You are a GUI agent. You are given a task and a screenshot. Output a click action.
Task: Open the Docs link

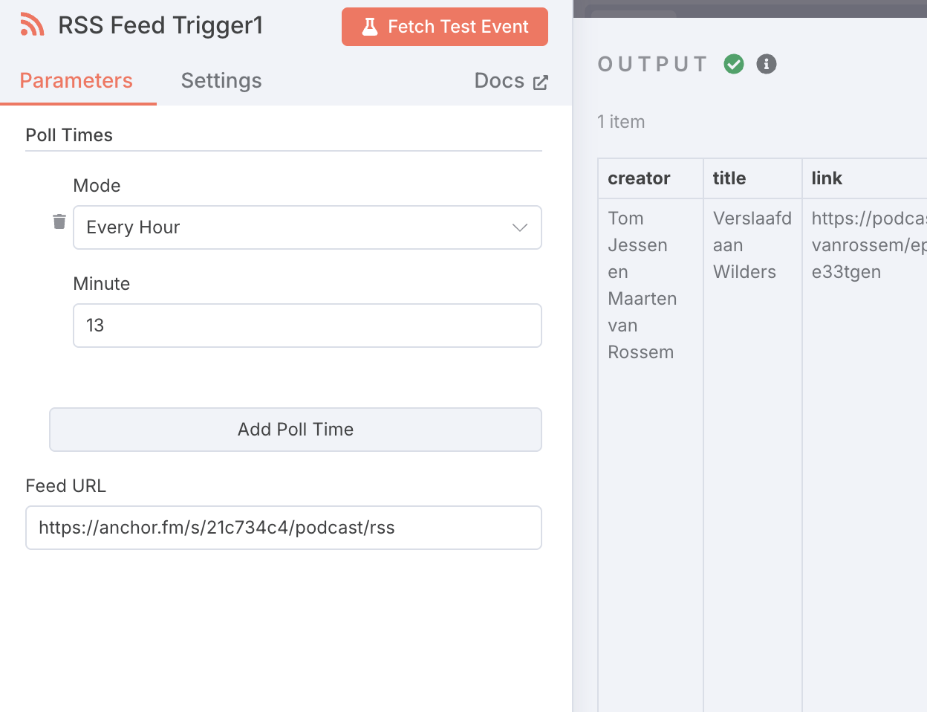500,81
